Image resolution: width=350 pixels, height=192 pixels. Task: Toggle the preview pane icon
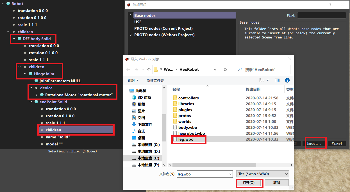coord(277,80)
